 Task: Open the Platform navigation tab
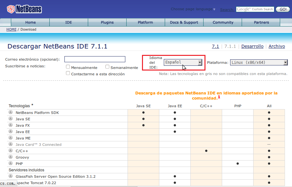146,22
